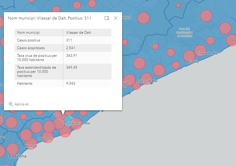Click the 'Casos sospitosos' row label
The width and height of the screenshot is (236, 166).
31,48
